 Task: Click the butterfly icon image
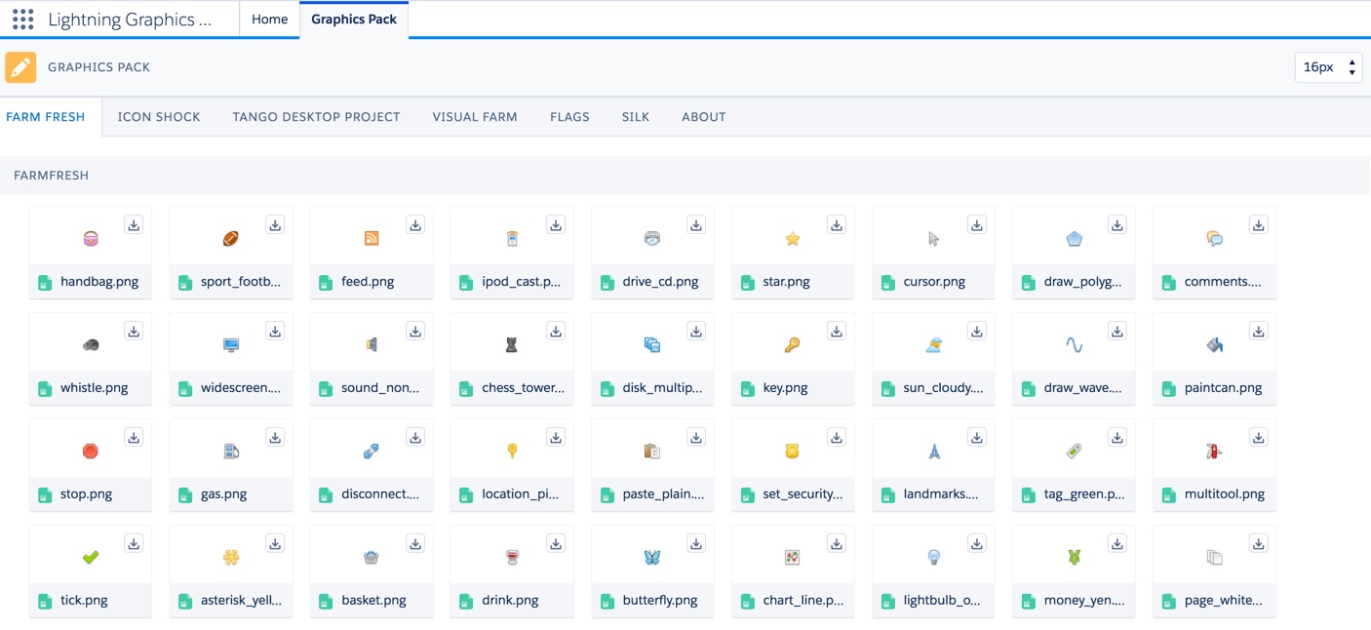(652, 557)
